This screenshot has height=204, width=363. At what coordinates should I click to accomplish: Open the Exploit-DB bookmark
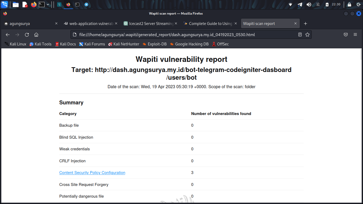click(x=154, y=44)
